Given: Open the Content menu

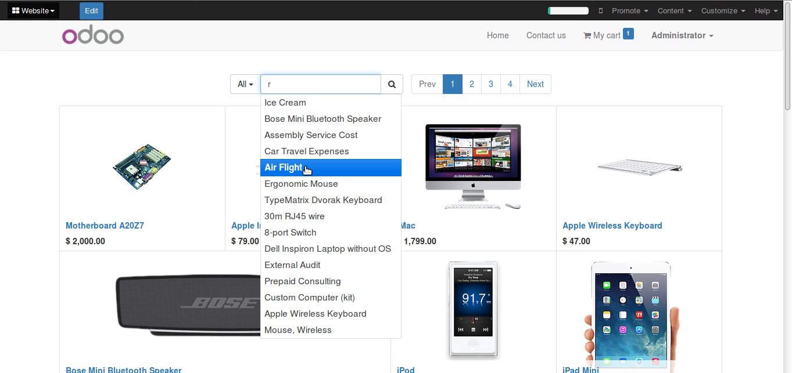Looking at the screenshot, I should pyautogui.click(x=675, y=11).
